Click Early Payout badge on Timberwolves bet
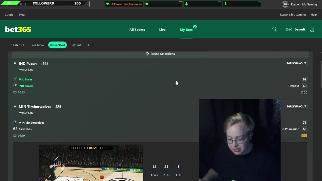 point(296,106)
